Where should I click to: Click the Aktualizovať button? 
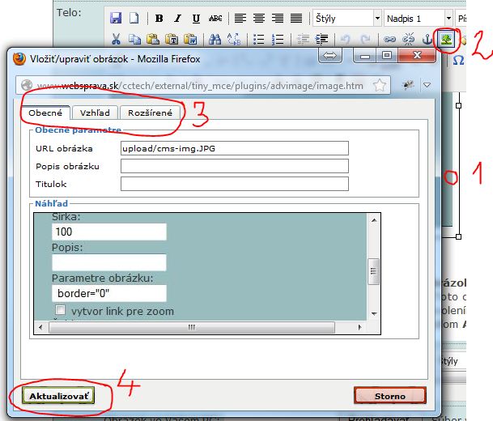point(58,396)
